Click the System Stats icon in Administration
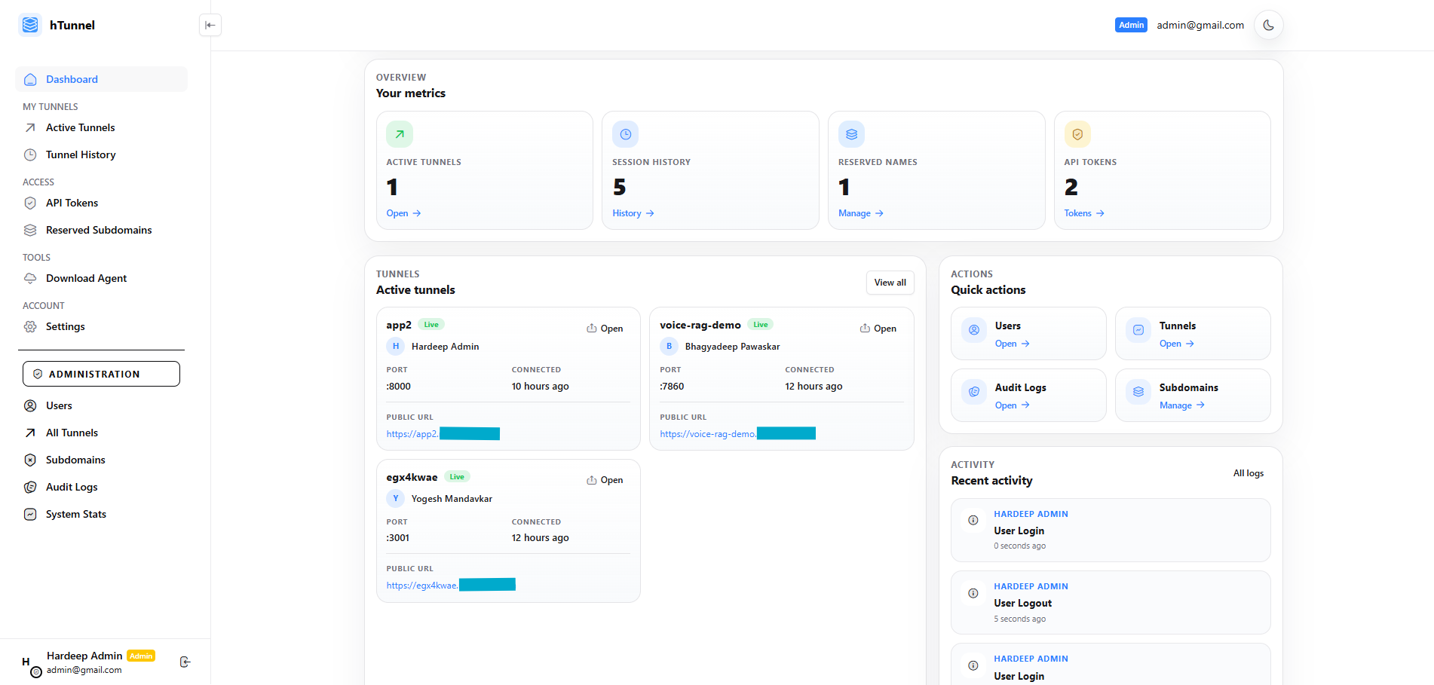Screen dimensions: 1434x685 tap(29, 514)
